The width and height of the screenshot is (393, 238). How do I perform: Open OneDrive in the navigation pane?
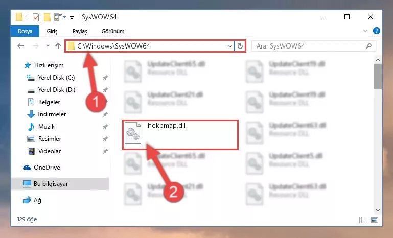pyautogui.click(x=47, y=168)
